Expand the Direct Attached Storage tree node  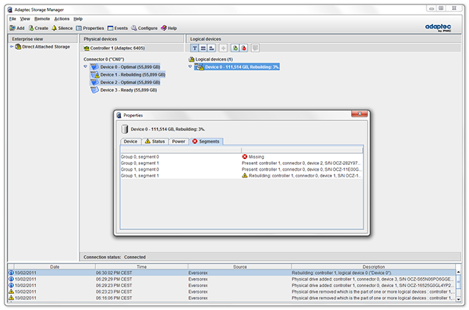(x=12, y=47)
